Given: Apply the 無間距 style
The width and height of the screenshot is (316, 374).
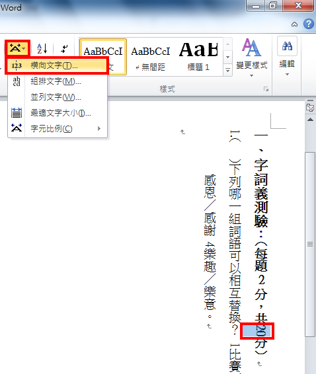Looking at the screenshot, I should pyautogui.click(x=150, y=57).
